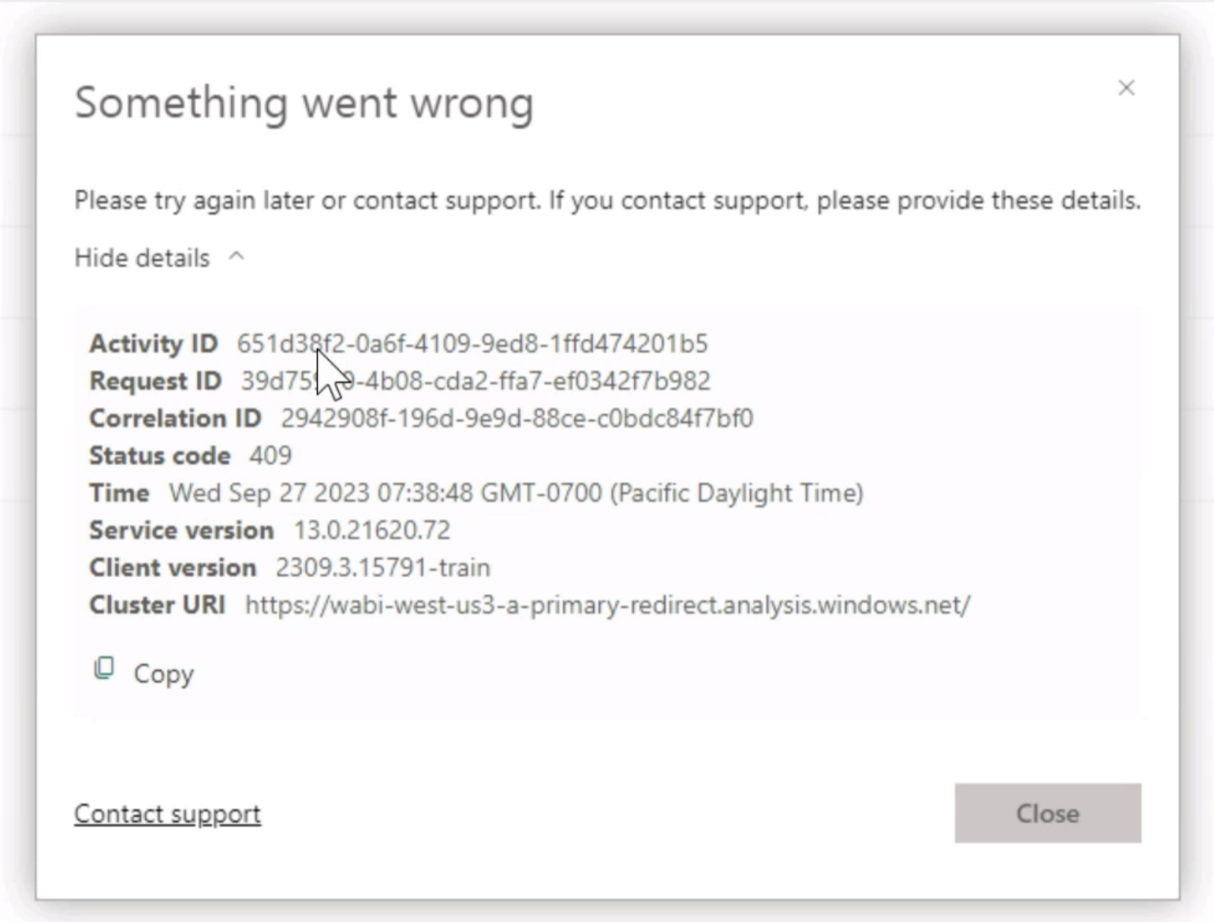1214x922 pixels.
Task: Select the Activity ID value text
Action: (x=474, y=344)
